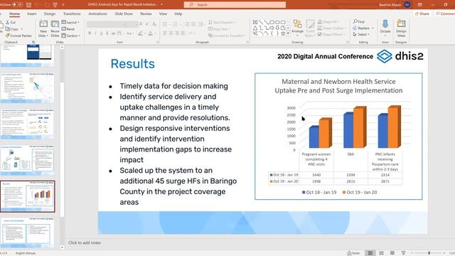Click the Font Color swatch
Screen dimensions: 455x256
pyautogui.click(x=150, y=33)
